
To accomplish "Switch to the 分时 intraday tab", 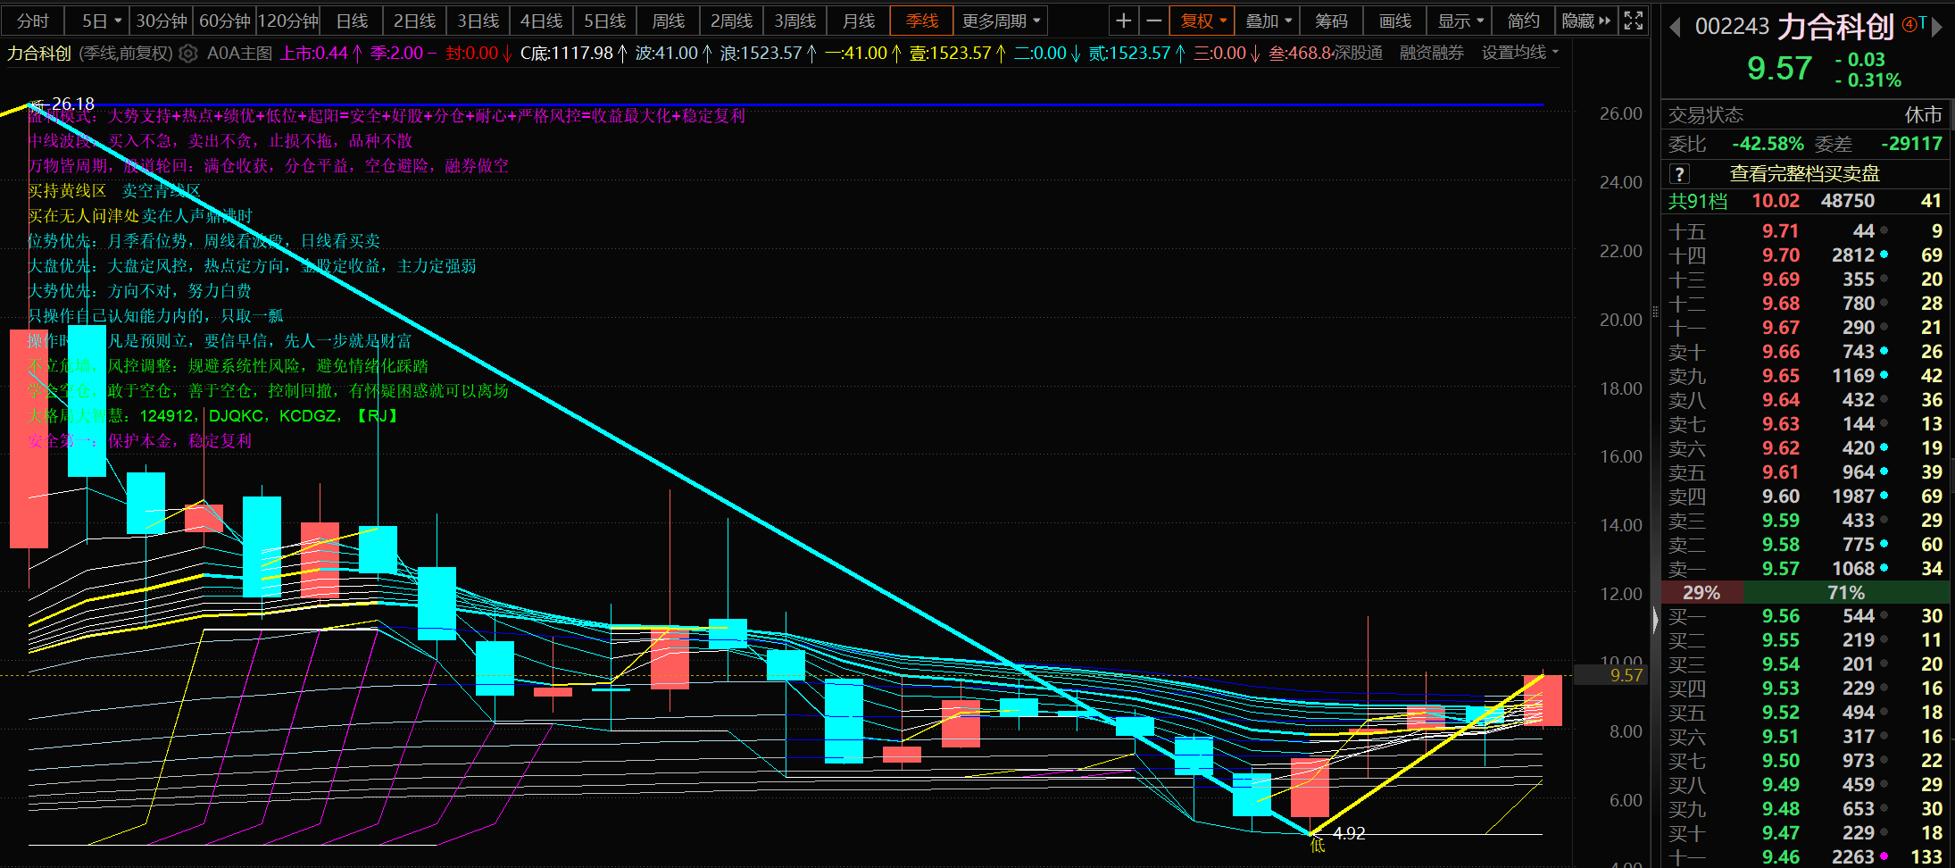I will 33,21.
